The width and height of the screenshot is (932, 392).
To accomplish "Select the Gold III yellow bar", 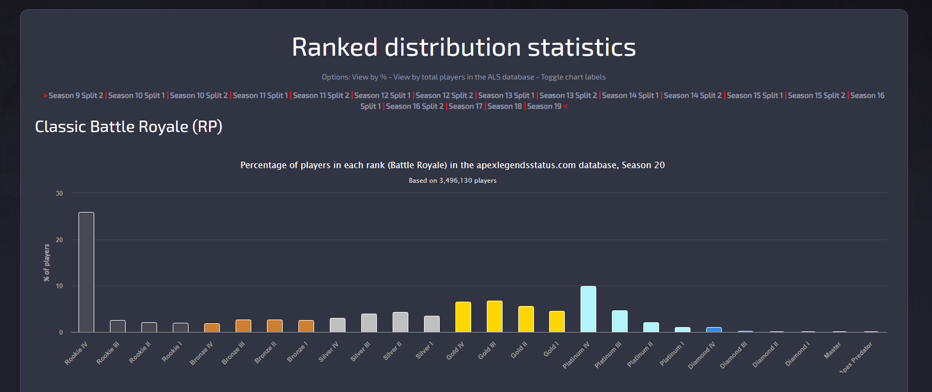I will [x=494, y=317].
